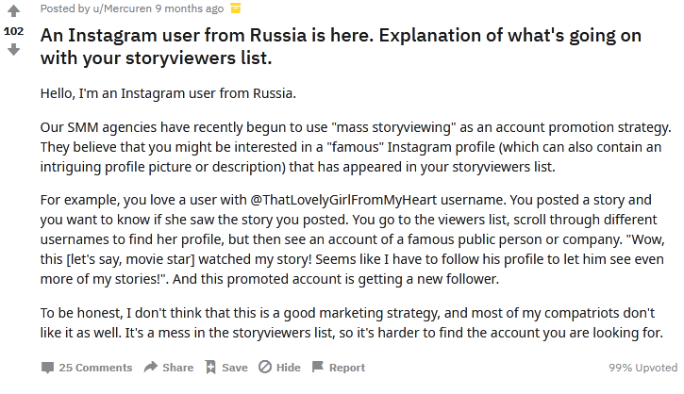This screenshot has width=684, height=394.
Task: Click the post title about storyviewers list
Action: click(341, 46)
